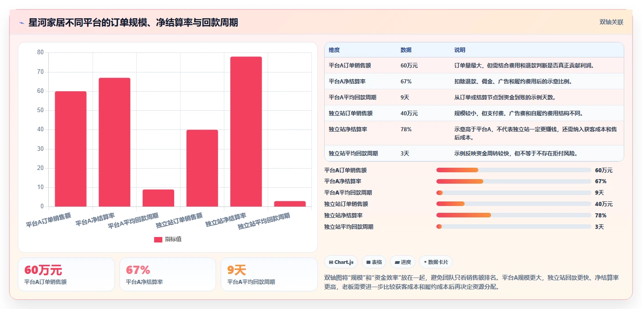Click table cell 独立站净结算率
Image resolution: width=642 pixels, height=309 pixels.
click(348, 129)
